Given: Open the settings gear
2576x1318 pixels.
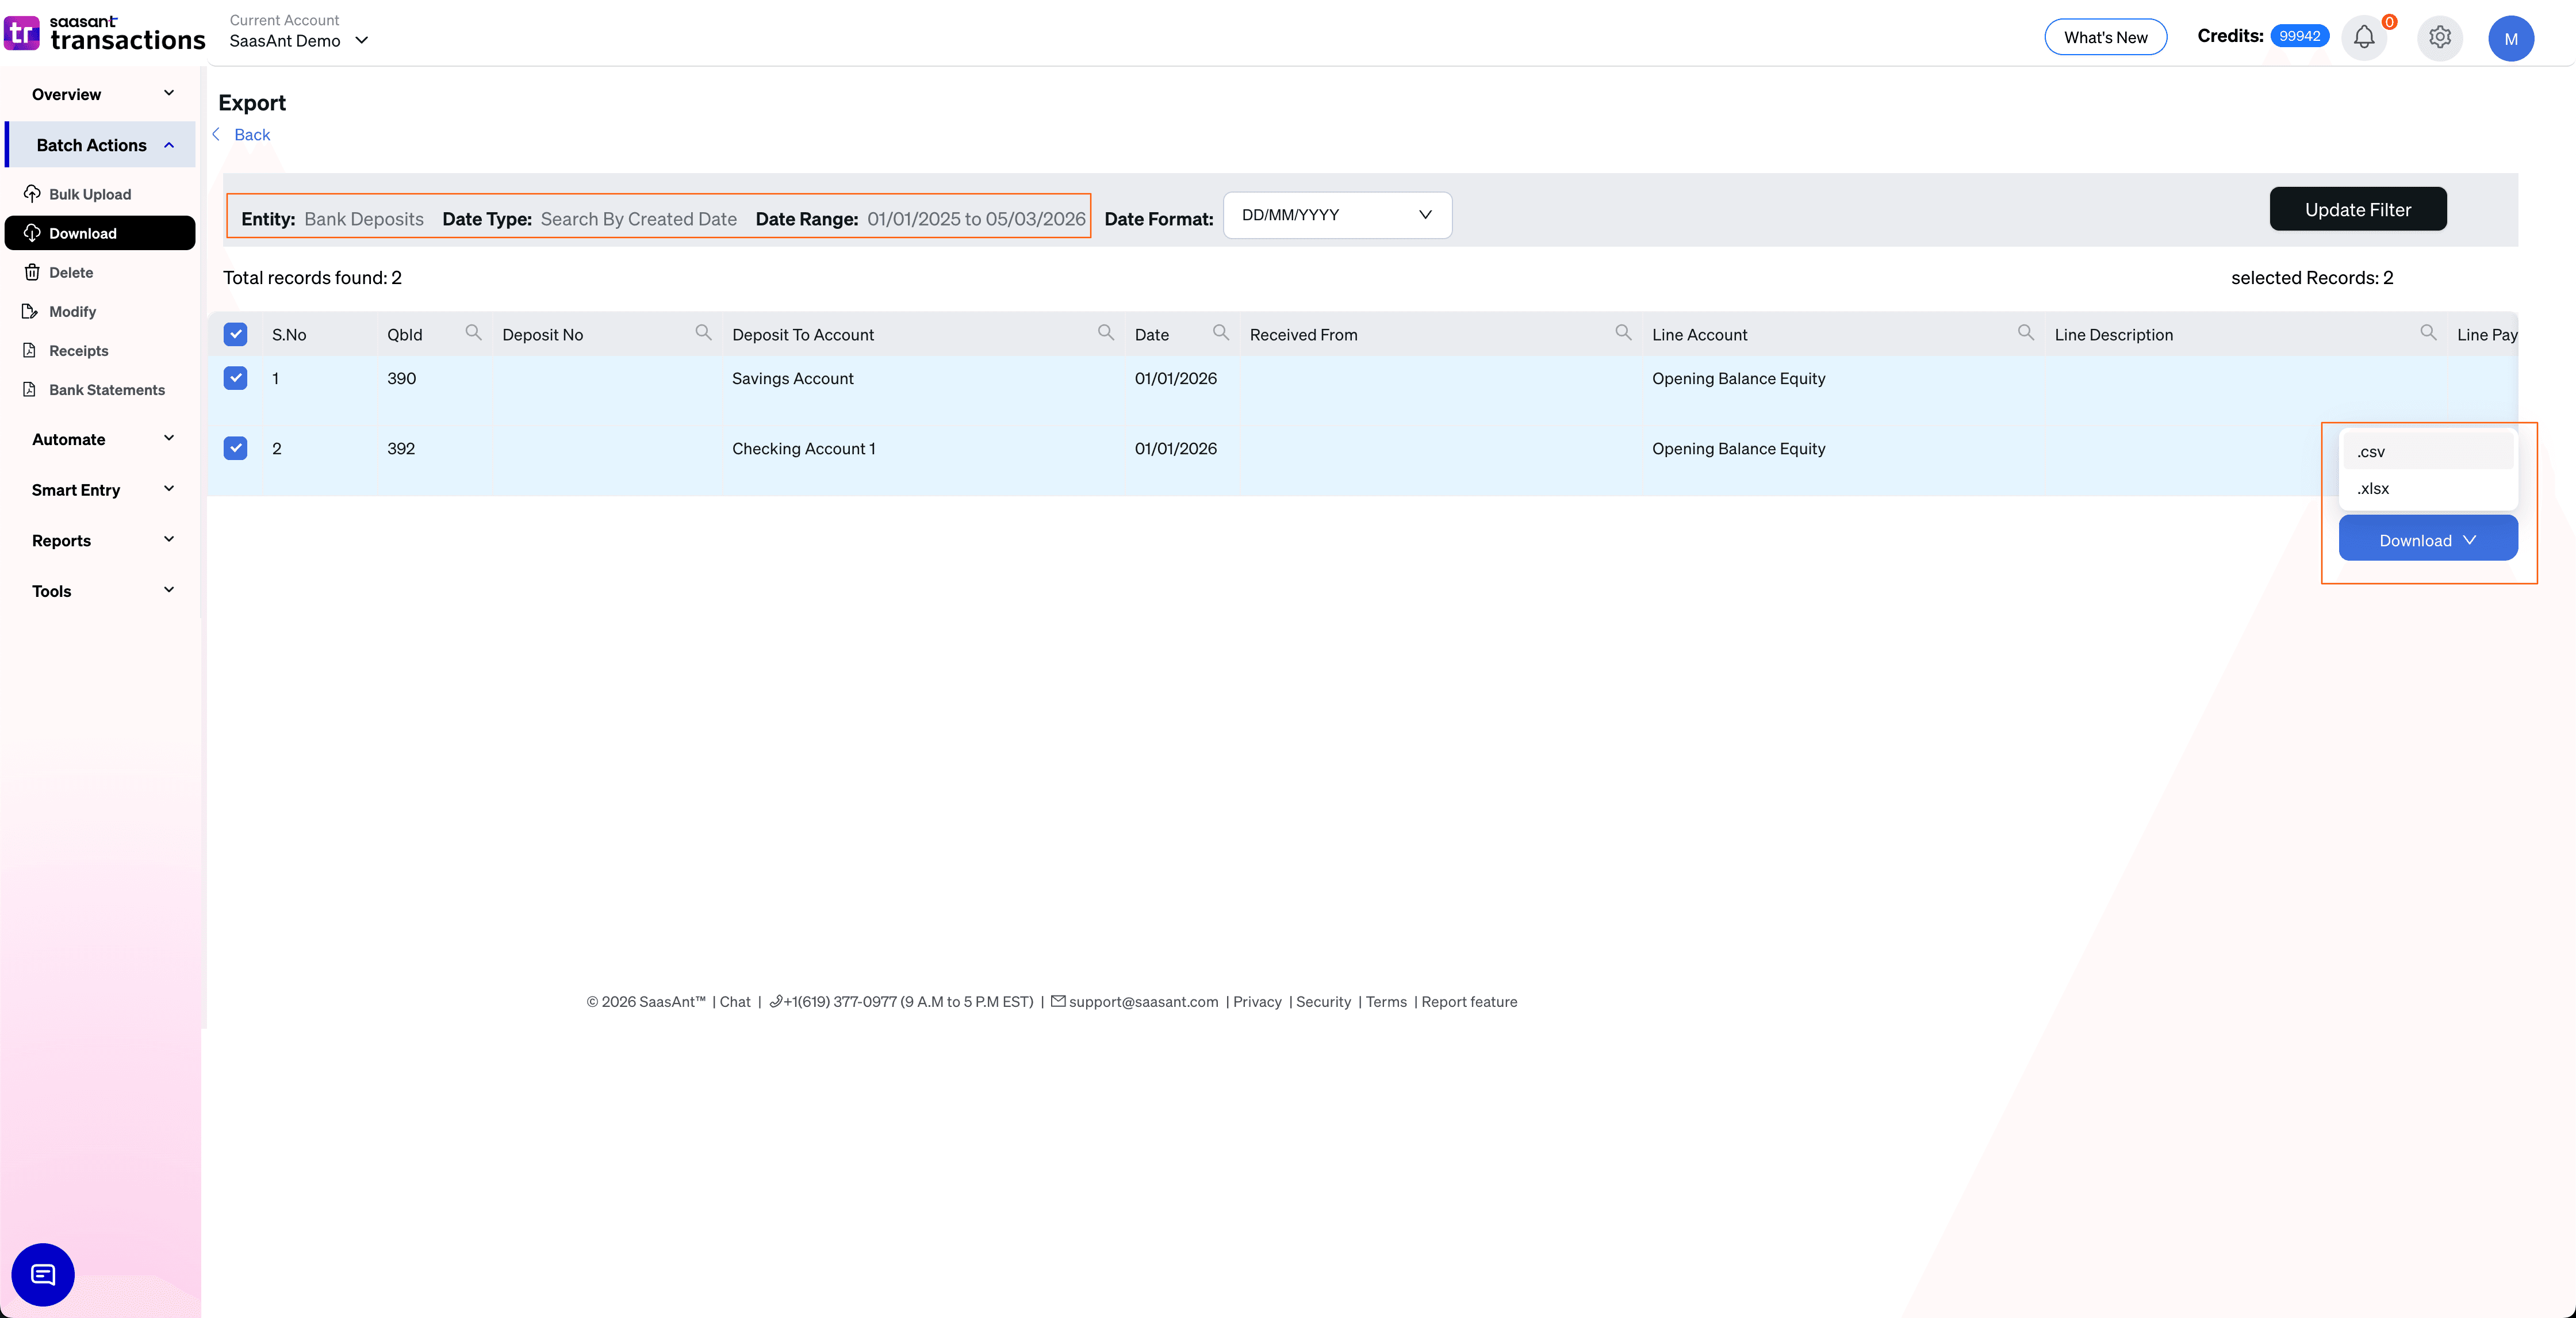Looking at the screenshot, I should pyautogui.click(x=2439, y=37).
